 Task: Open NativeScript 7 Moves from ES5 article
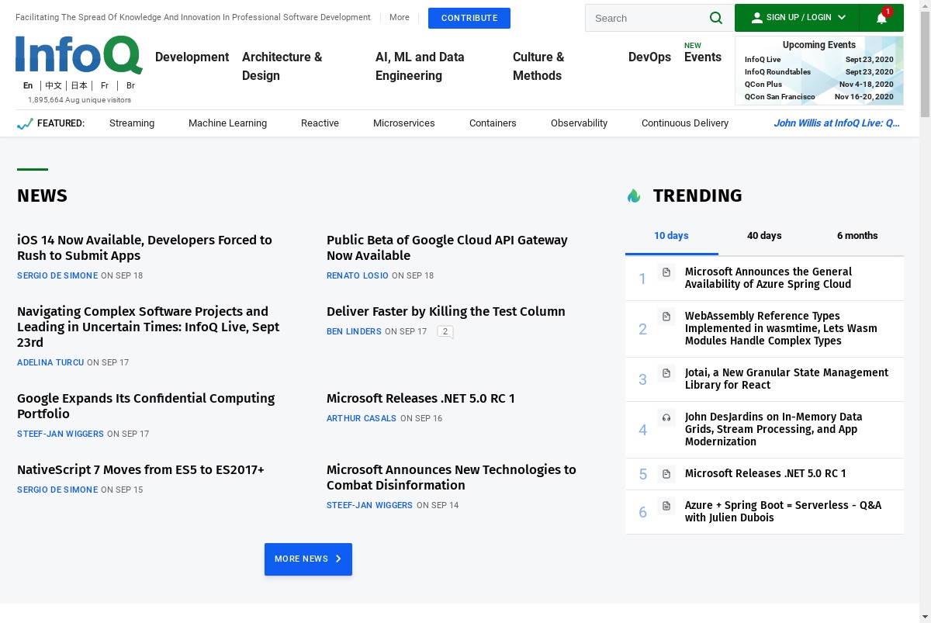140,469
